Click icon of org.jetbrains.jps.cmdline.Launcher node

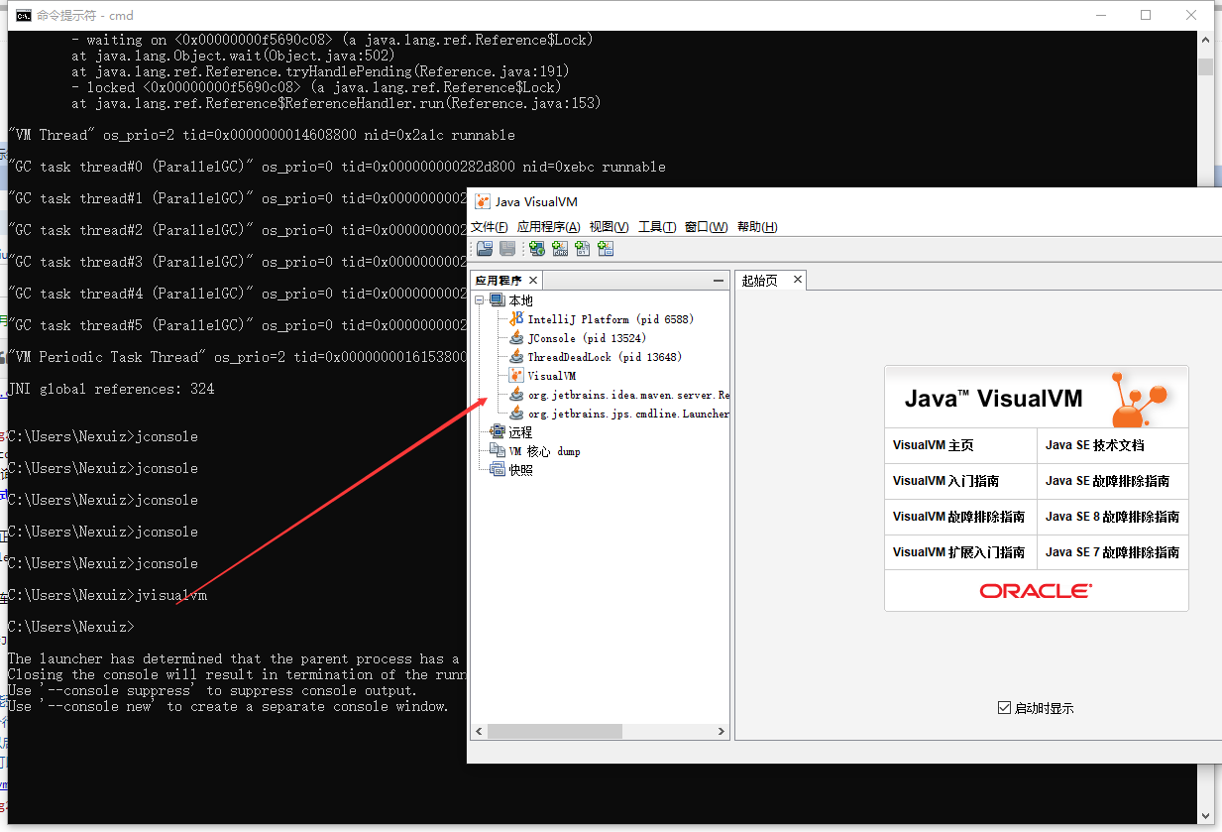(x=516, y=414)
